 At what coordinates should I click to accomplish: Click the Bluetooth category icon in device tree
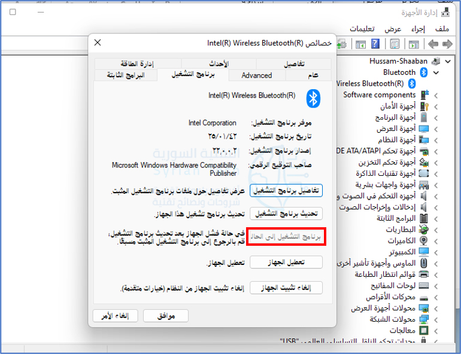424,72
